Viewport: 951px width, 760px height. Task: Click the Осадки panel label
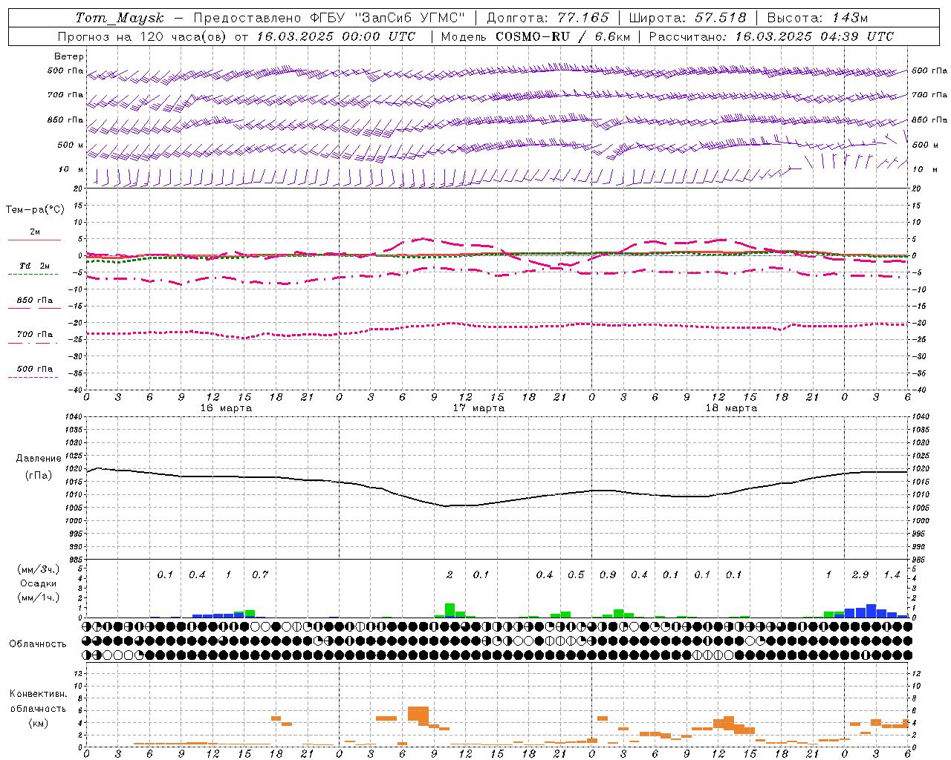click(x=39, y=583)
